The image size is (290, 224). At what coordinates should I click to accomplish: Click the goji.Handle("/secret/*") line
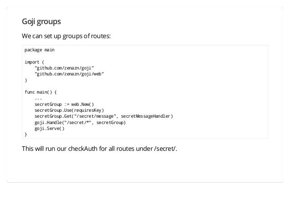(x=80, y=123)
